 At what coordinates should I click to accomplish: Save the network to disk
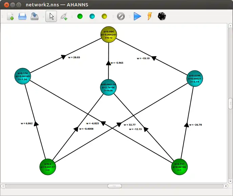(x=35, y=16)
